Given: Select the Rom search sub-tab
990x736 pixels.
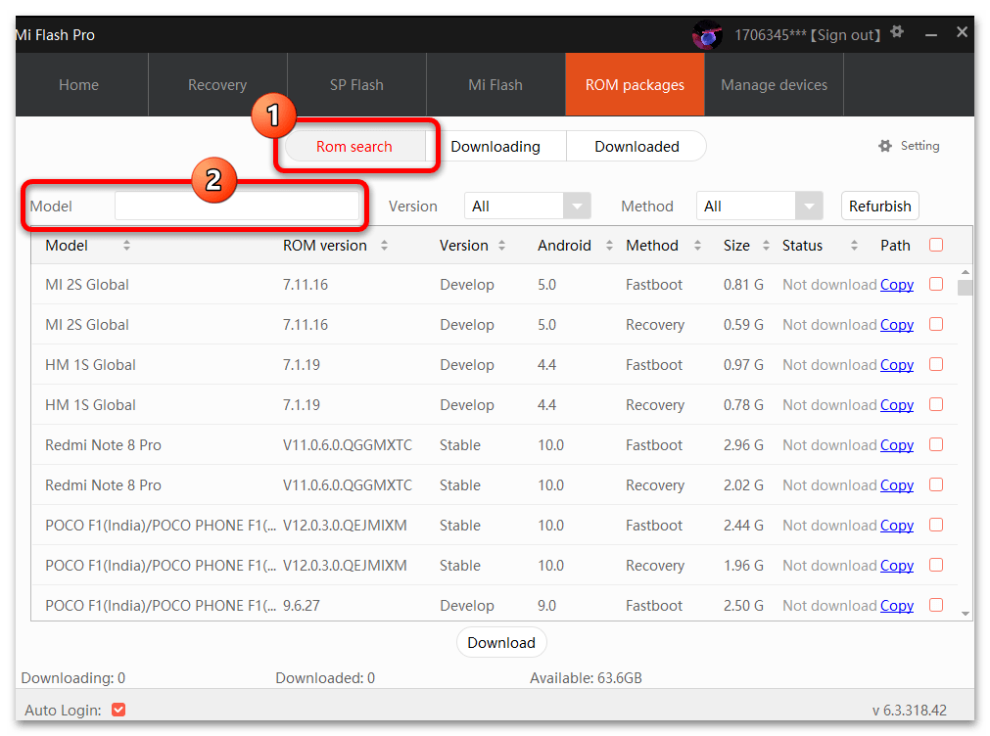Looking at the screenshot, I should (354, 147).
